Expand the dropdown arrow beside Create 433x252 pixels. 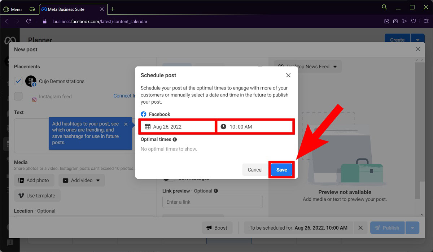(417, 40)
